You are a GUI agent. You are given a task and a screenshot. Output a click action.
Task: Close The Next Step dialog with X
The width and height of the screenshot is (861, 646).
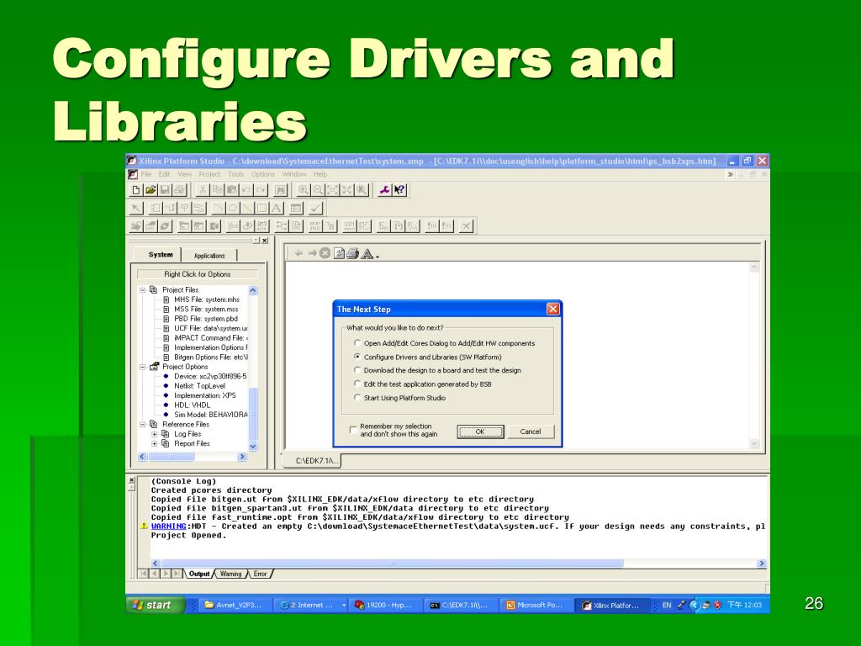click(x=553, y=310)
